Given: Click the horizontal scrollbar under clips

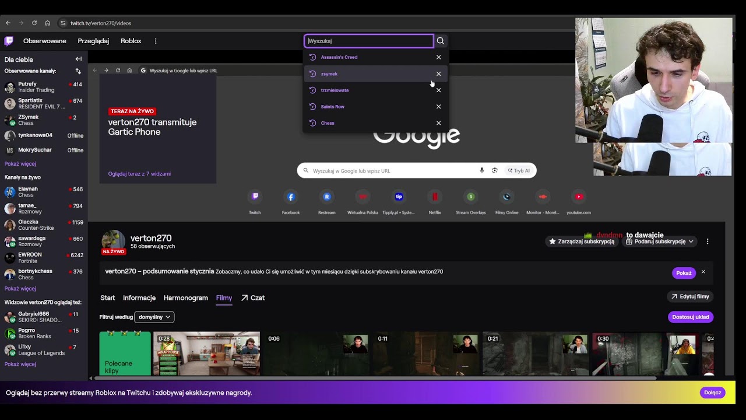Looking at the screenshot, I should click(x=376, y=378).
